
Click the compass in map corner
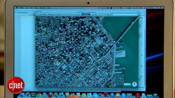point(134,84)
